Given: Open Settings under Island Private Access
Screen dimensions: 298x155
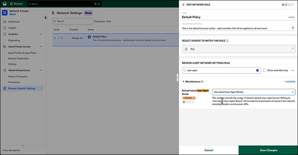Looking at the screenshot, I should pyautogui.click(x=12, y=64).
